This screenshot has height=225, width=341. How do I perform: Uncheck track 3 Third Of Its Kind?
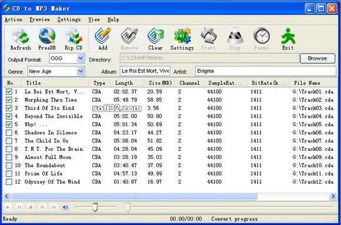coord(9,108)
